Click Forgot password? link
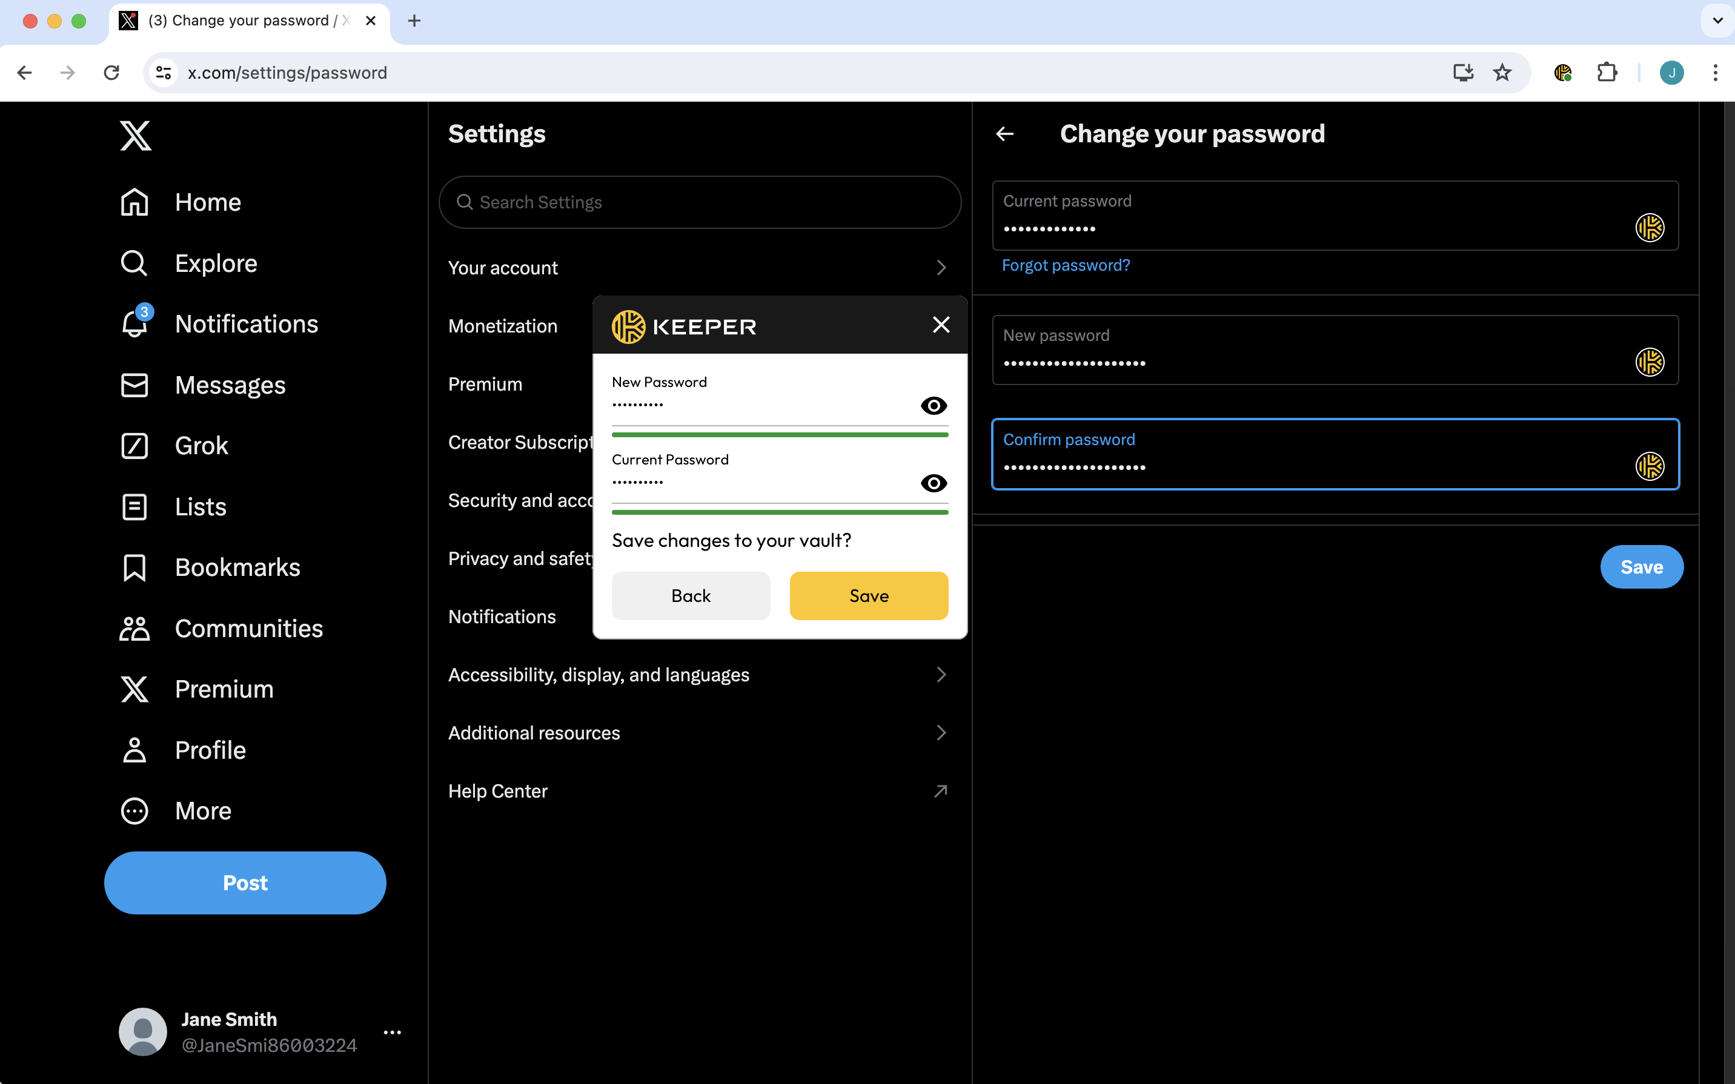Screen dimensions: 1735x1084 (x=1066, y=265)
